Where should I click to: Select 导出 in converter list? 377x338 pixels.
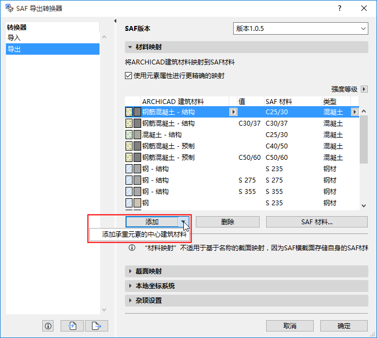point(52,49)
